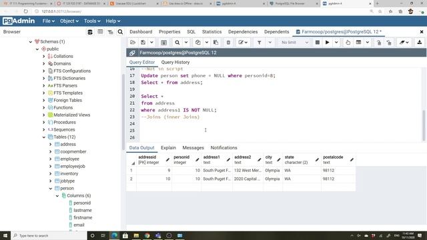Click the addressid column header
The image size is (427, 240).
[154, 160]
